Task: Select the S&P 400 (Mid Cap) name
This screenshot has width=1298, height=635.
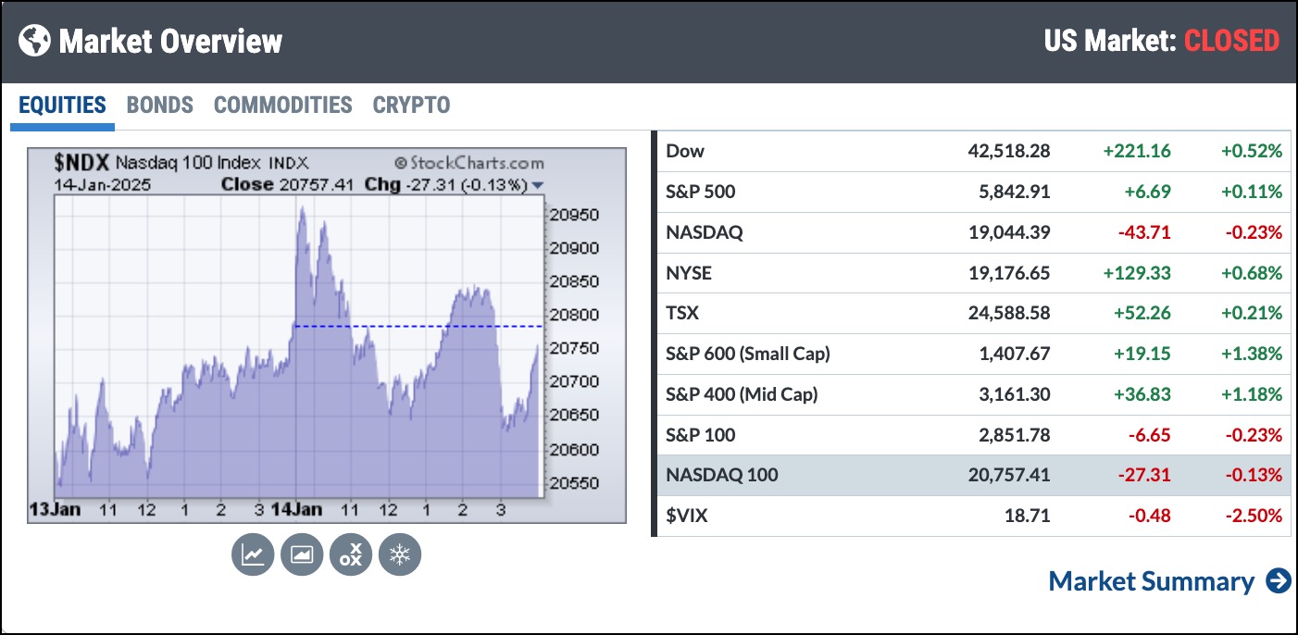Action: point(742,394)
